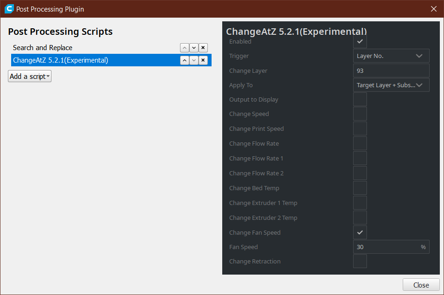
Task: Check the Change Flow Rate 2 option
Action: pos(360,173)
